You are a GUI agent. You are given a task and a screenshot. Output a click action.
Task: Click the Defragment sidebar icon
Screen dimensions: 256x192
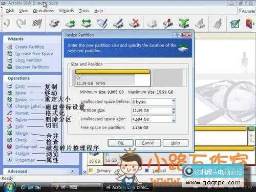coord(10,146)
